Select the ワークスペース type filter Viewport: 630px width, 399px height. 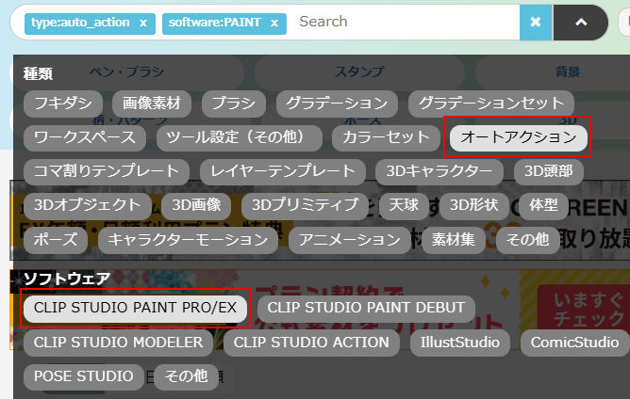(85, 137)
